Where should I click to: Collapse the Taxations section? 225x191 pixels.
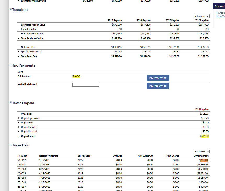pyautogui.click(x=11, y=10)
